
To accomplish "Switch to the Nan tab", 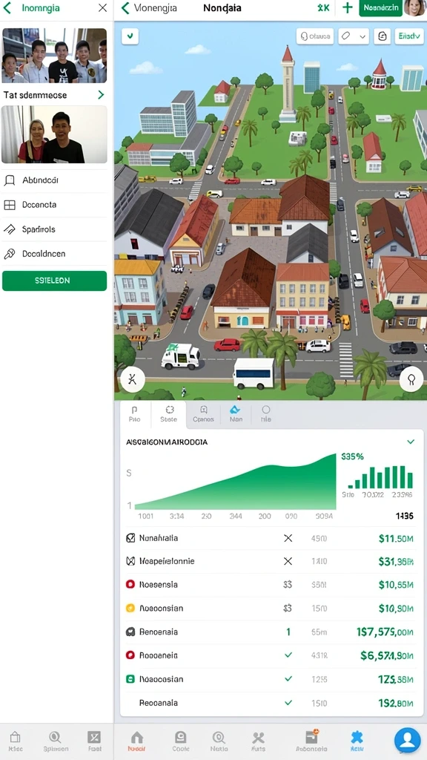I will point(236,414).
